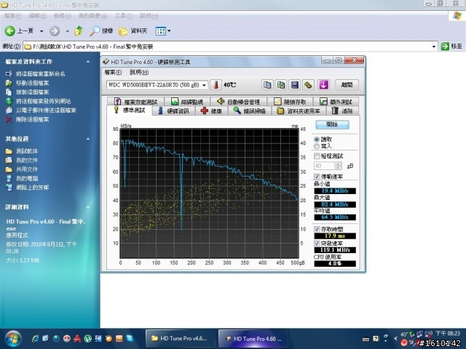Viewport: 466px width, 349px height.
Task: Select the 寫入 (write) radio button
Action: pos(317,146)
